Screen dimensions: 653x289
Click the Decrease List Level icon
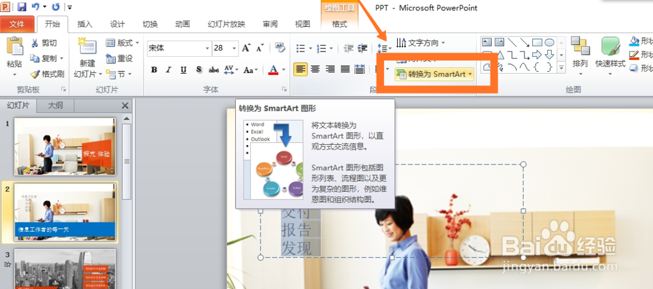pyautogui.click(x=348, y=49)
